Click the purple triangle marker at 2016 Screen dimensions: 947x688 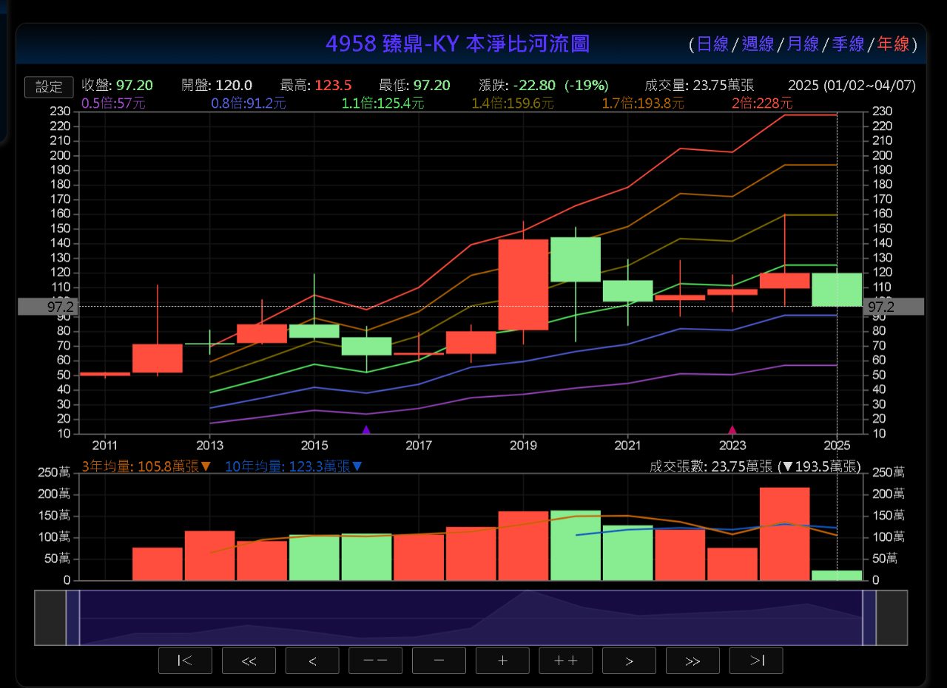click(x=365, y=429)
